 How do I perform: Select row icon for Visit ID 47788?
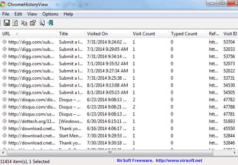[x=5, y=107]
